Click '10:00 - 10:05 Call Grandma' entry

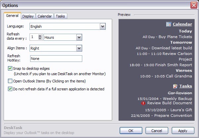pyautogui.click(x=166, y=76)
